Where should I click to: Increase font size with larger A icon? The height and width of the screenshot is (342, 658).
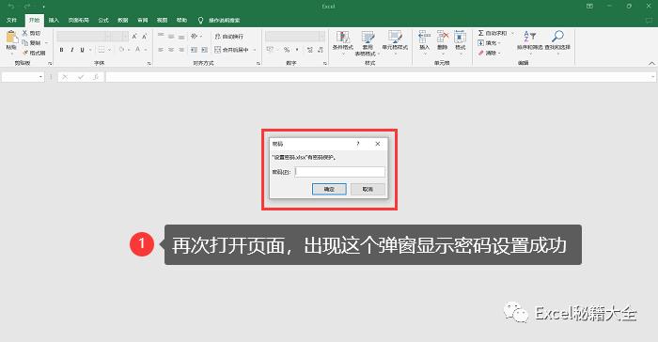(x=134, y=37)
